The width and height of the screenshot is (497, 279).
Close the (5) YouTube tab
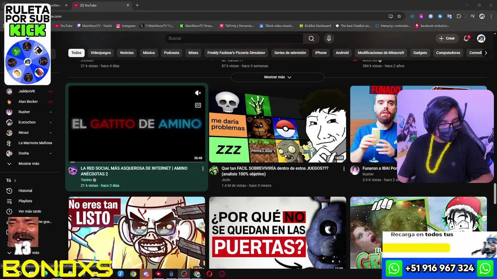point(128,5)
